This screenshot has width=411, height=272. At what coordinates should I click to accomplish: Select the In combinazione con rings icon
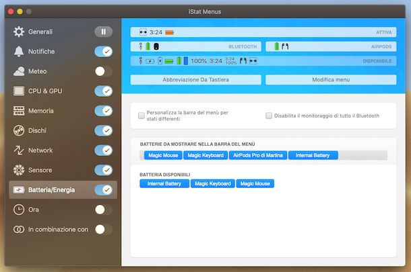click(x=19, y=230)
